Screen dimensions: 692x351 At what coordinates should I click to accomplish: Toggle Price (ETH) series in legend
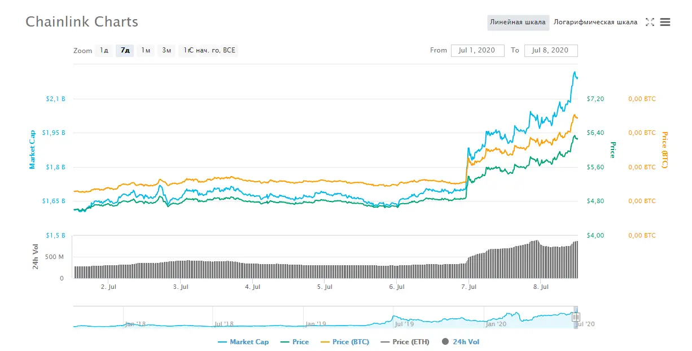(405, 342)
